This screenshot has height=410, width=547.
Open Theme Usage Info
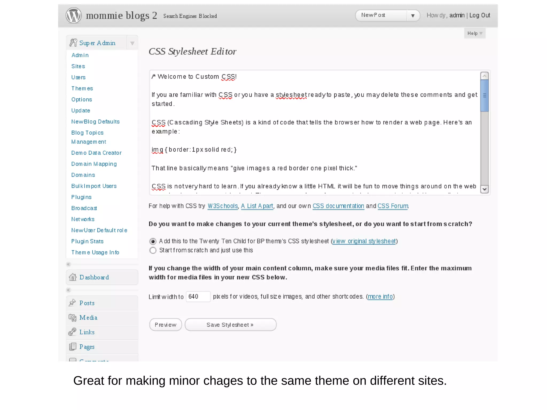pos(95,252)
